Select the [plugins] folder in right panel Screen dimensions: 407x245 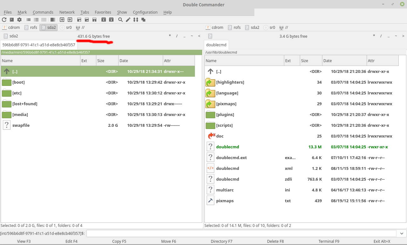(301, 114)
